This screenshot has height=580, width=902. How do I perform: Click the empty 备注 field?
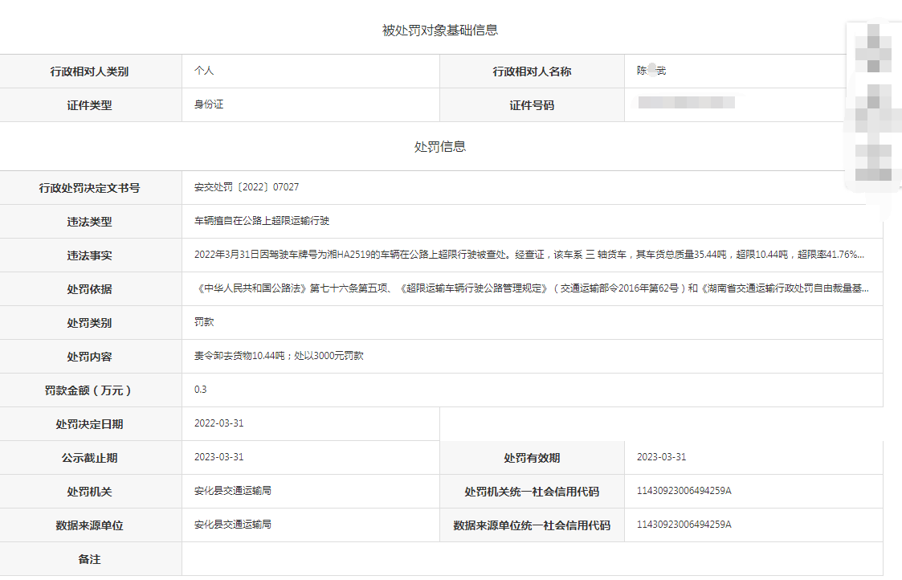tap(530, 559)
